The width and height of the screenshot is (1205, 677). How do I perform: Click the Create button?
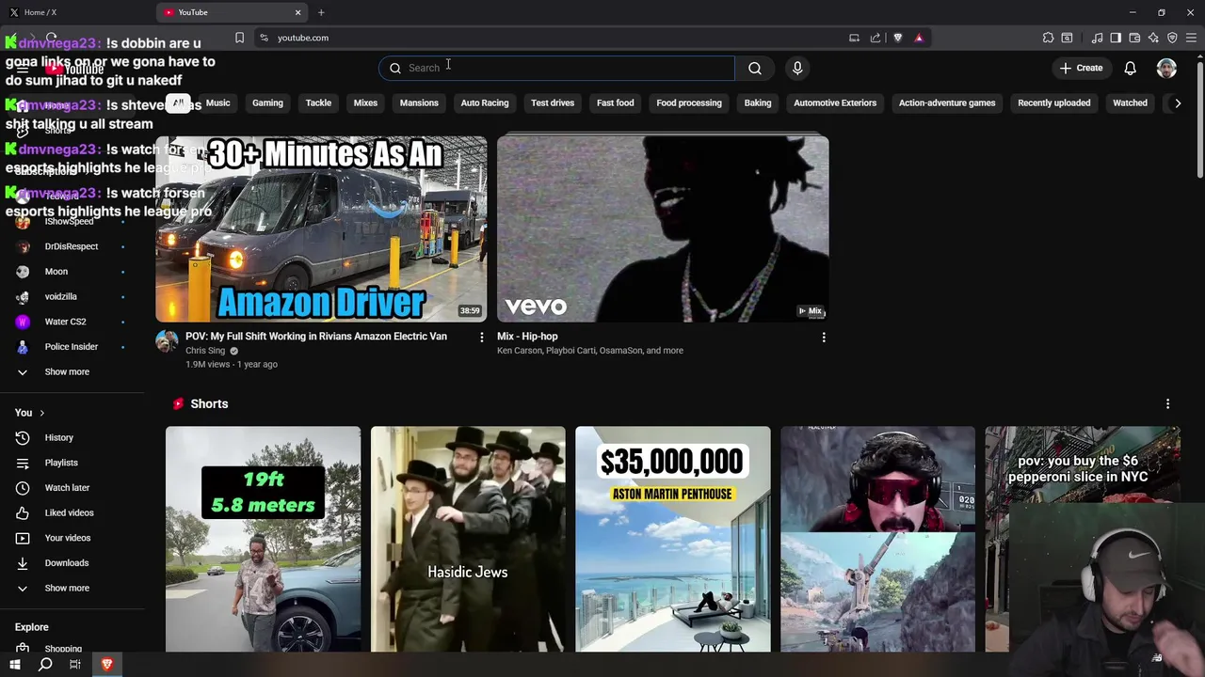point(1080,68)
